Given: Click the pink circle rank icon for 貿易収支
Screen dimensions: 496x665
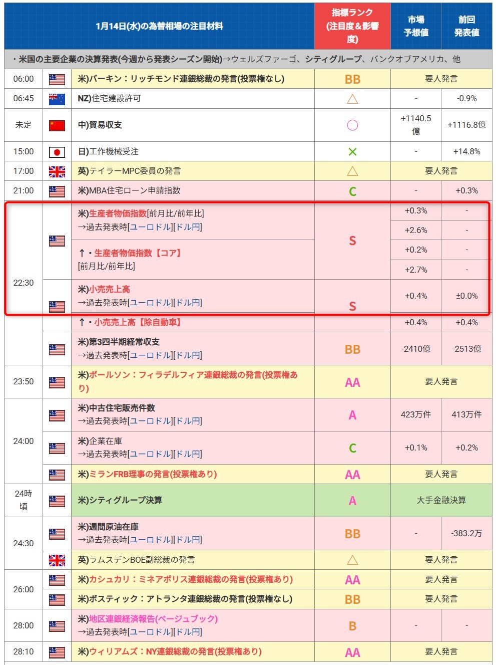Looking at the screenshot, I should pos(352,125).
